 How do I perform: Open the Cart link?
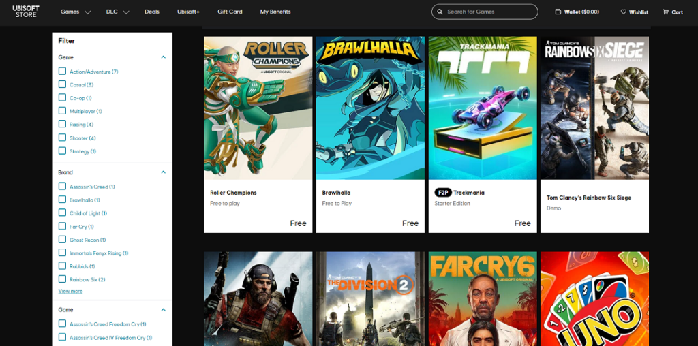[x=673, y=12]
